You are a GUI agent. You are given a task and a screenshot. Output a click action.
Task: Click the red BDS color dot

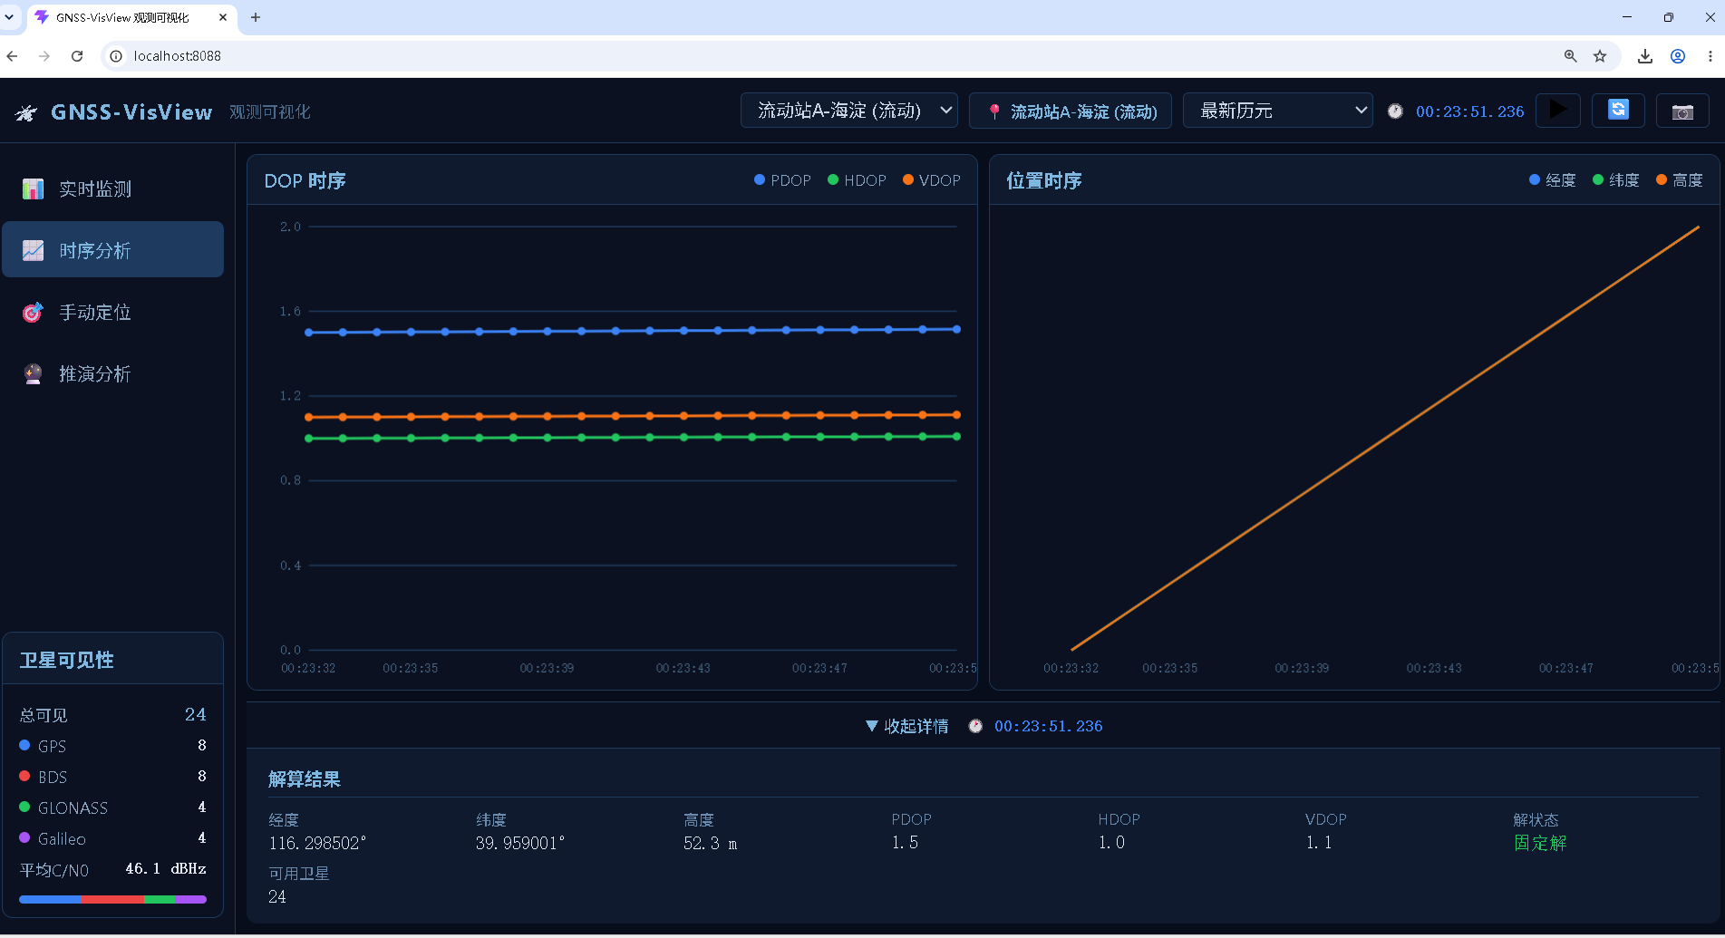click(x=24, y=776)
